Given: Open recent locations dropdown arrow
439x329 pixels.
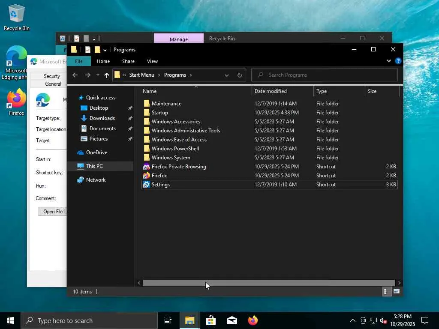Looking at the screenshot, I should coord(98,75).
